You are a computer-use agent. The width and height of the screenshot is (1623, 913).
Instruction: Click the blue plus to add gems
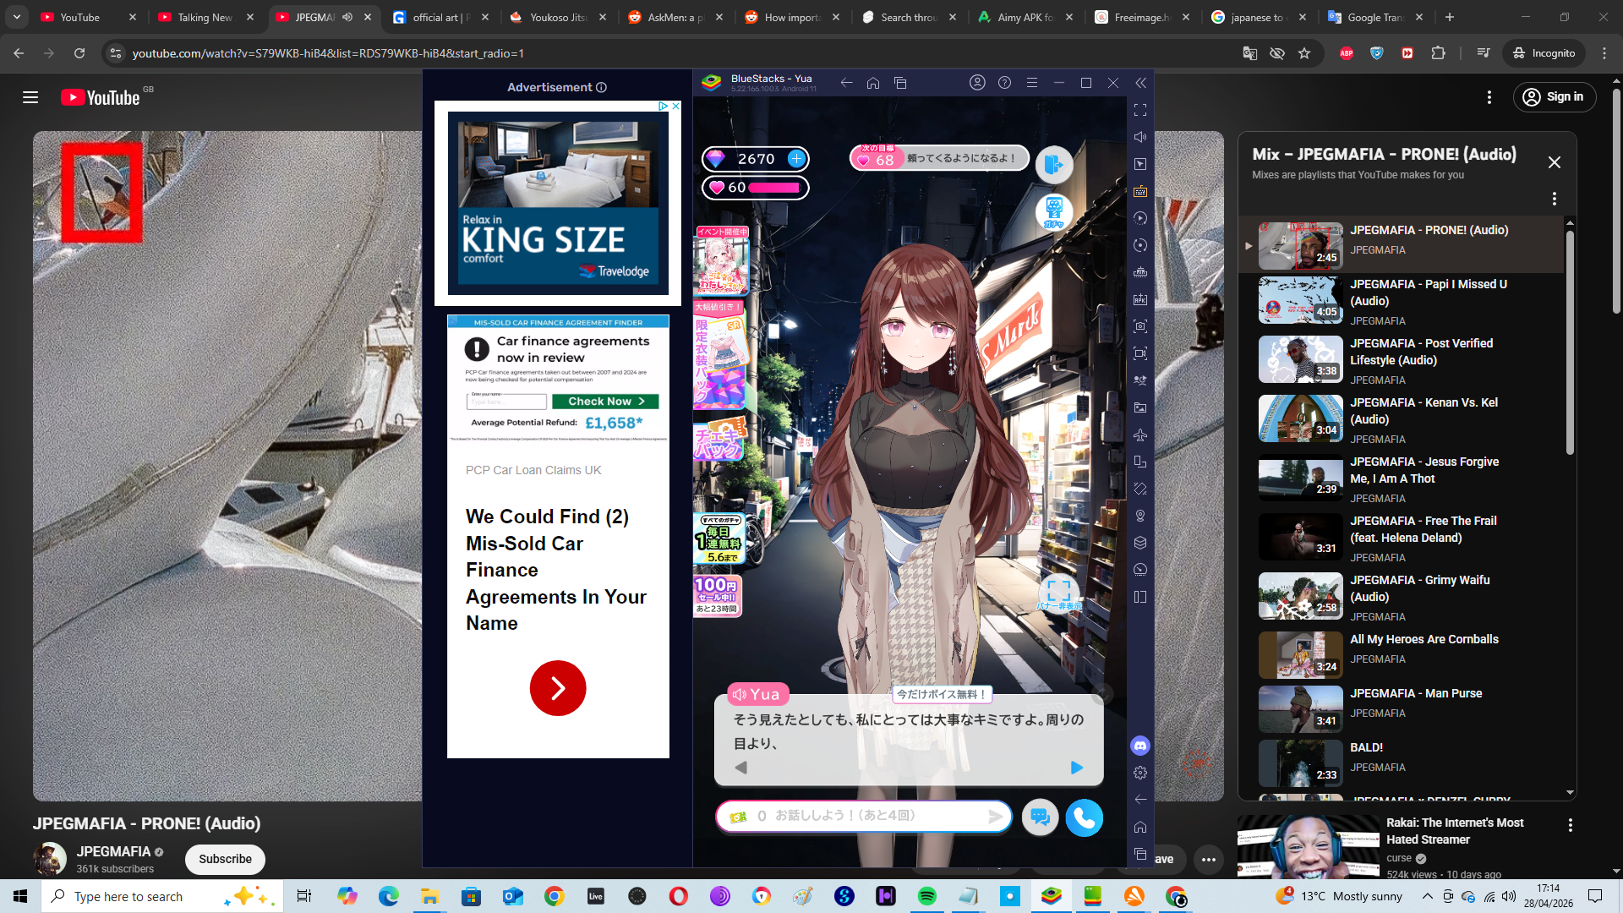pos(796,158)
